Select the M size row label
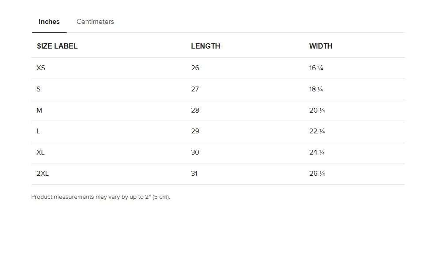Screen dimensions: 442x265 click(39, 110)
